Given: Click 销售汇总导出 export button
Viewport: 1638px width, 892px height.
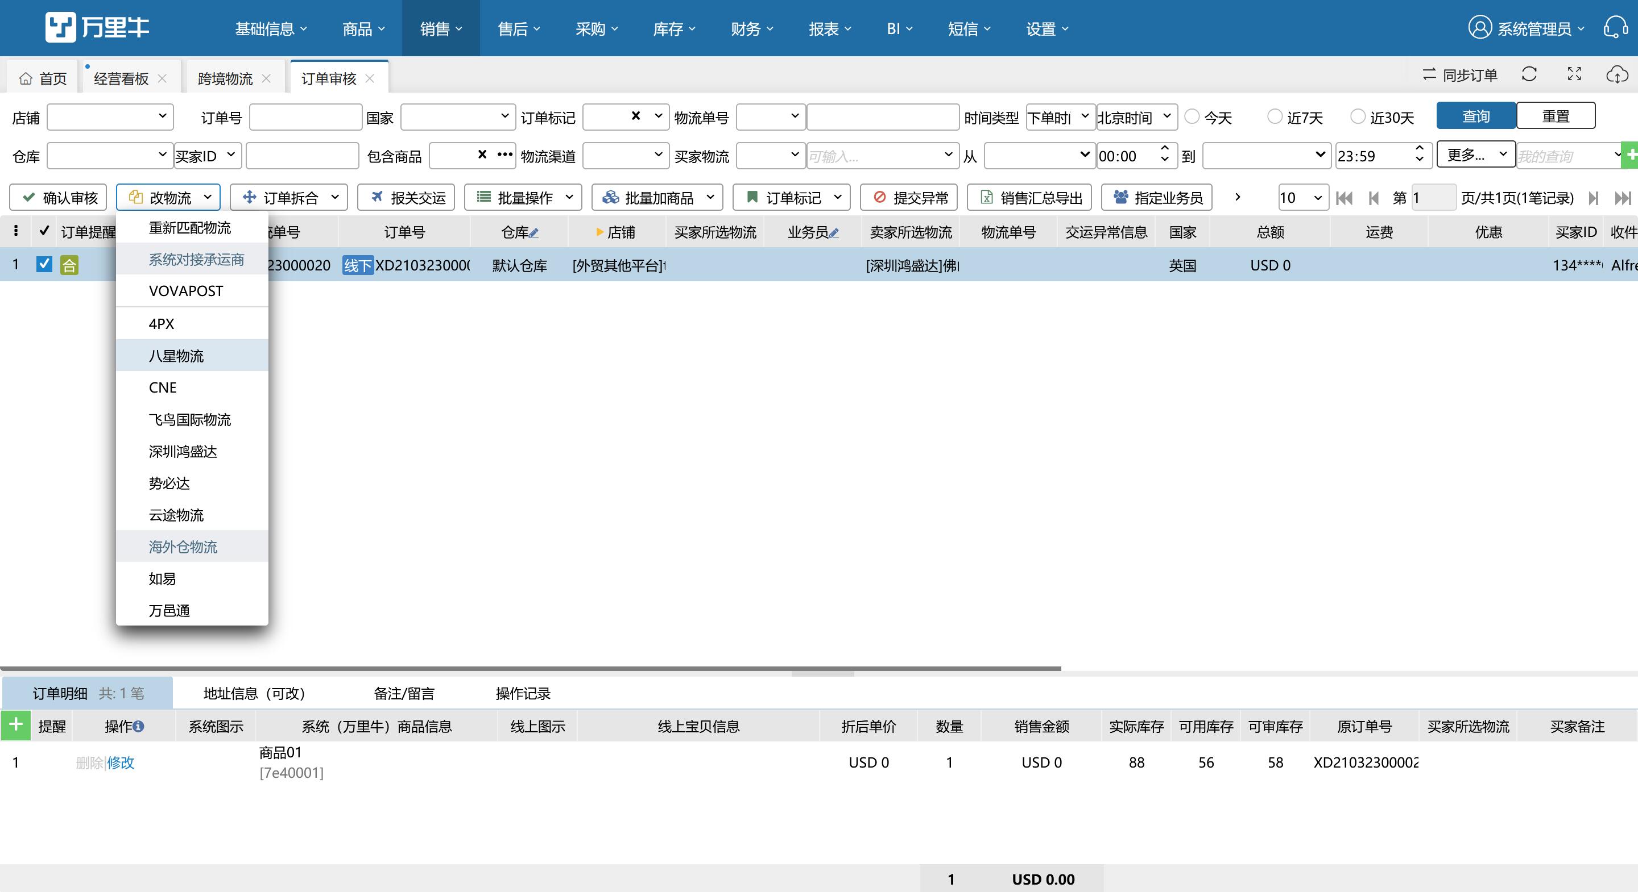Looking at the screenshot, I should tap(1029, 198).
